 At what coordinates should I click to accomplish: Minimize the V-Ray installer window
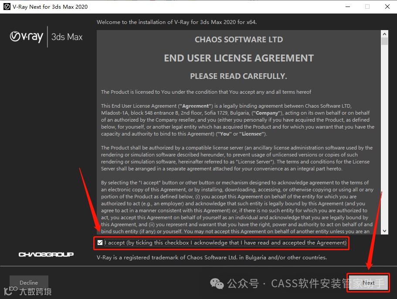[348, 7]
